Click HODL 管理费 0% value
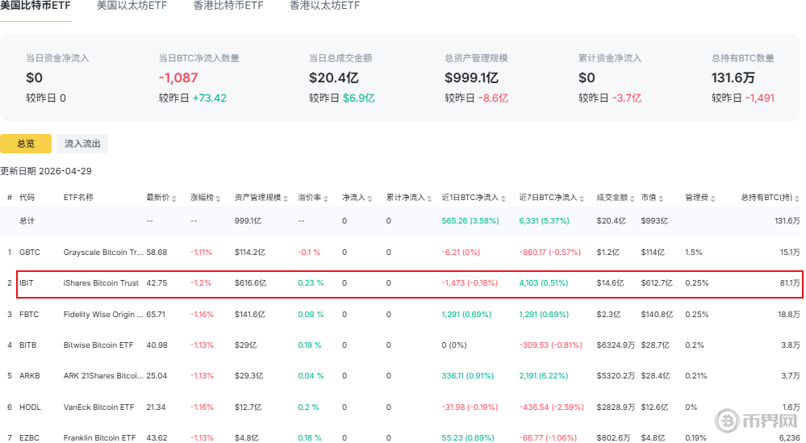 click(691, 407)
